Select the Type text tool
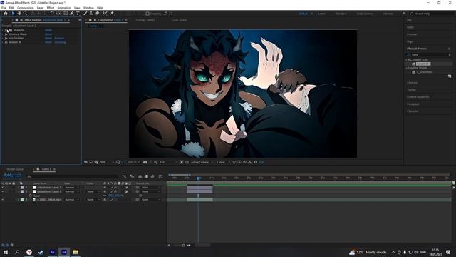 [x=78, y=14]
